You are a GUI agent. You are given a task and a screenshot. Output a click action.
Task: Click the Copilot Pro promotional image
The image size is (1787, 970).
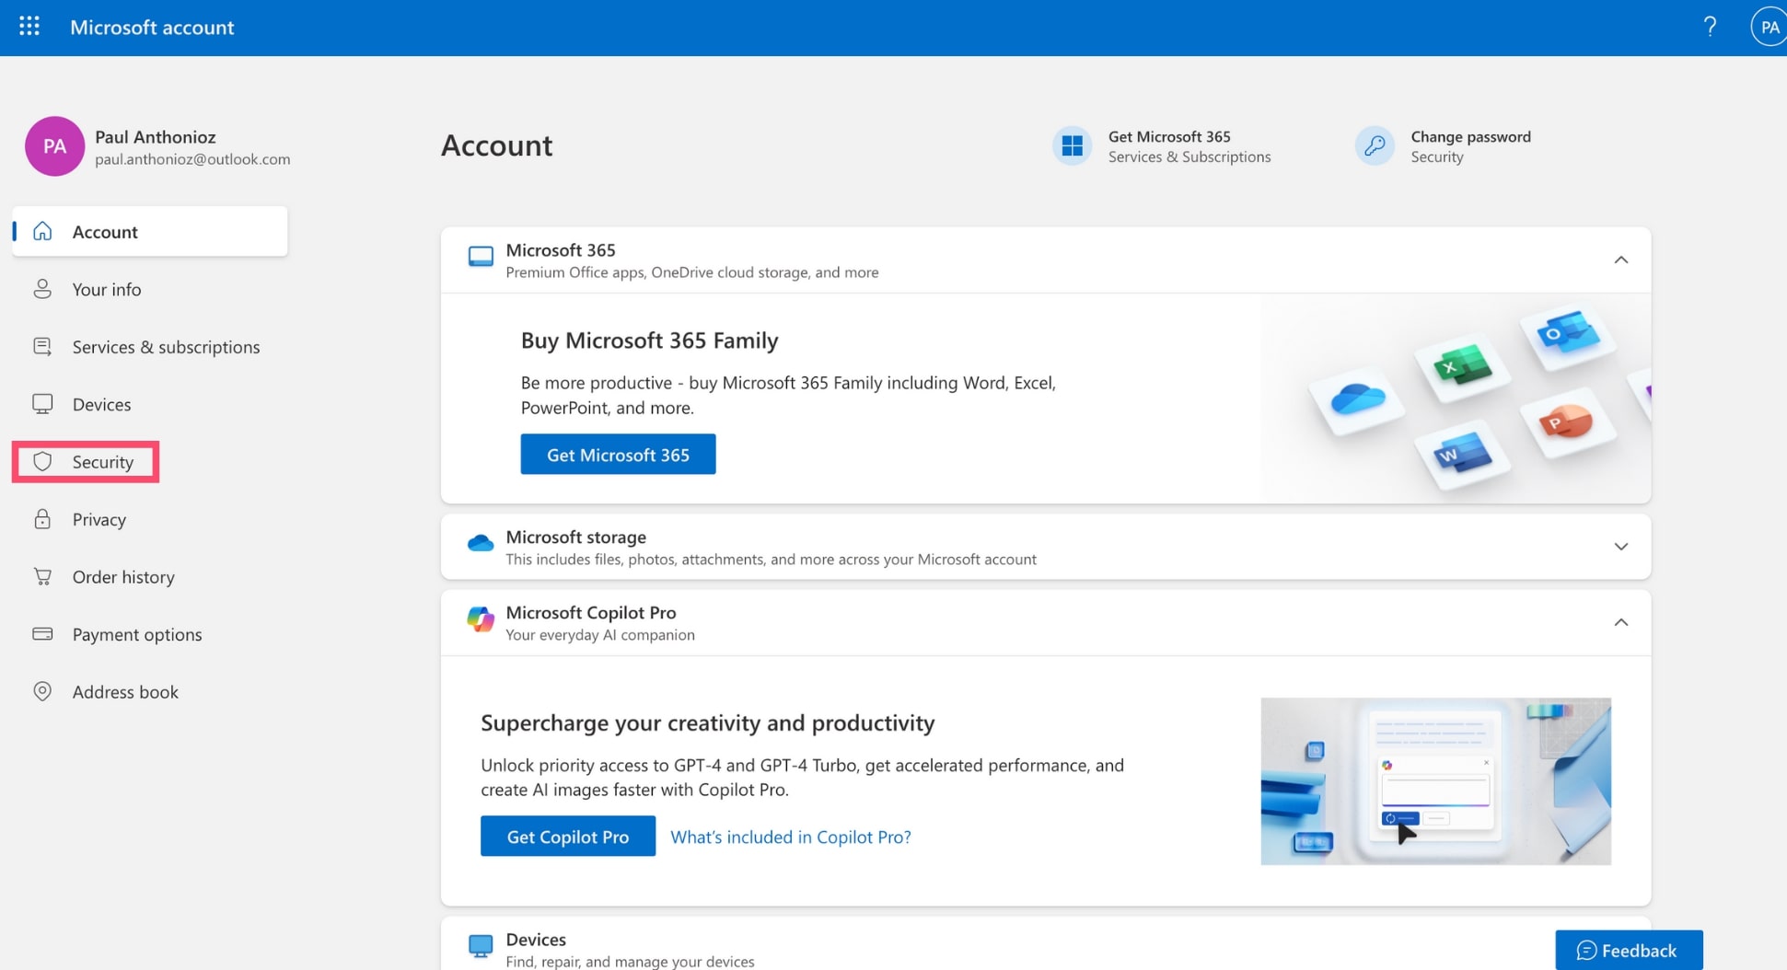pos(1435,780)
